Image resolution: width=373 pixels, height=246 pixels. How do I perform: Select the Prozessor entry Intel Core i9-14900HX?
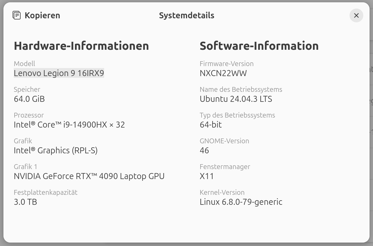[69, 124]
